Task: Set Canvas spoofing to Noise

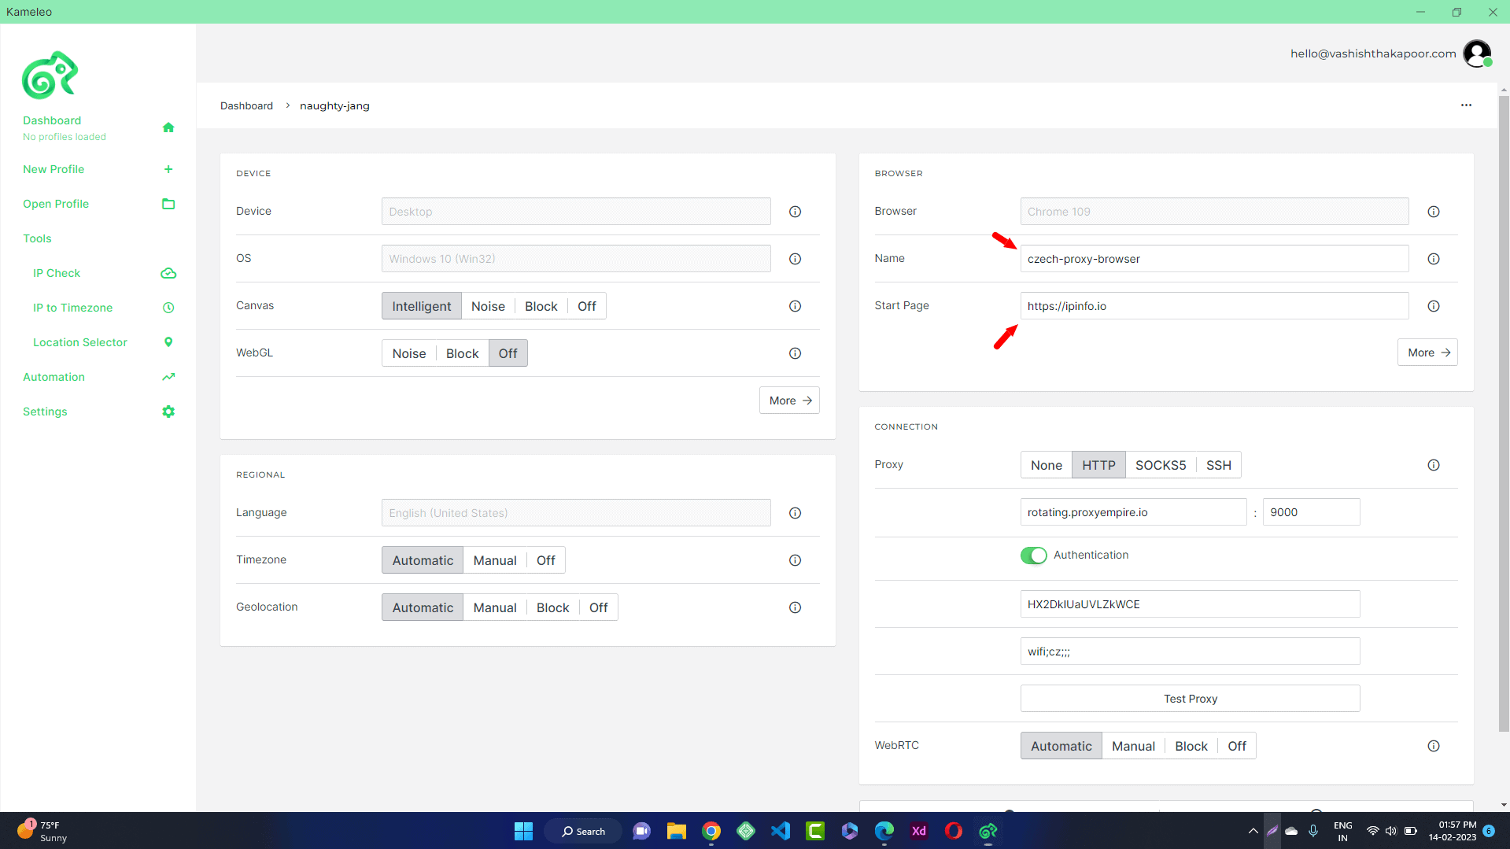Action: [487, 306]
